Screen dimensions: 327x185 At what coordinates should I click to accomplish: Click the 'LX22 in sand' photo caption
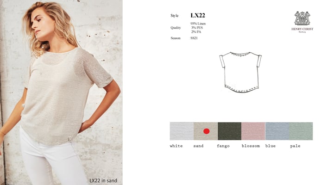pos(103,181)
